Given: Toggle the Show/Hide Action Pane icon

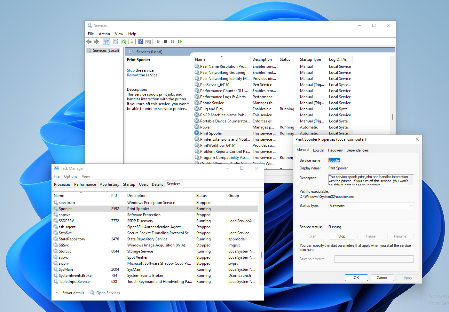Looking at the screenshot, I should coord(148,42).
